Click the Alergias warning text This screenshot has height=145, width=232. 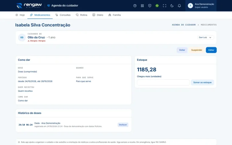37,41
